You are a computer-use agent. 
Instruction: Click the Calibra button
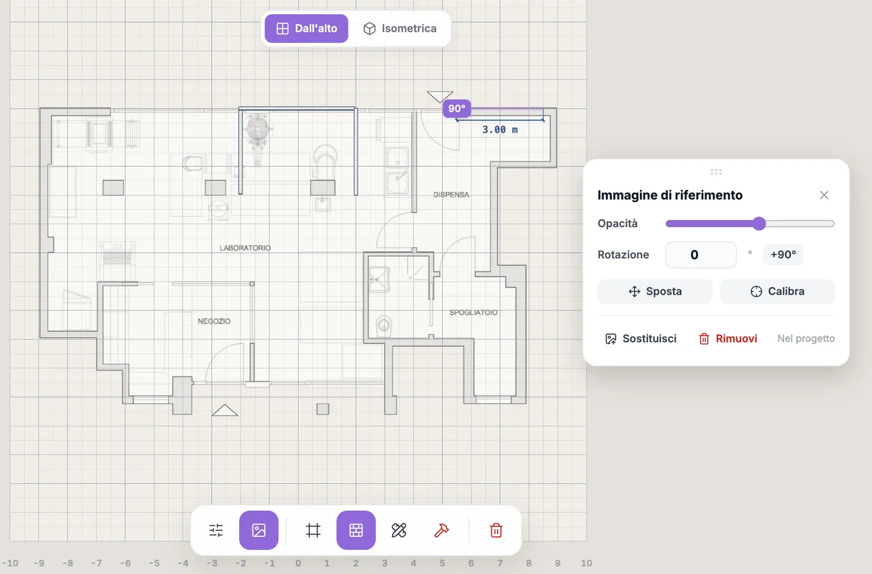(777, 291)
